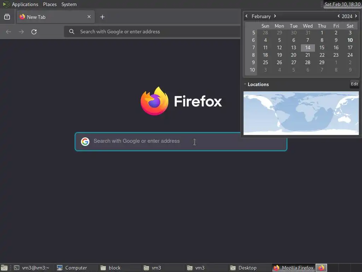Image resolution: width=362 pixels, height=272 pixels.
Task: Click the world map in Locations
Action: tap(301, 113)
